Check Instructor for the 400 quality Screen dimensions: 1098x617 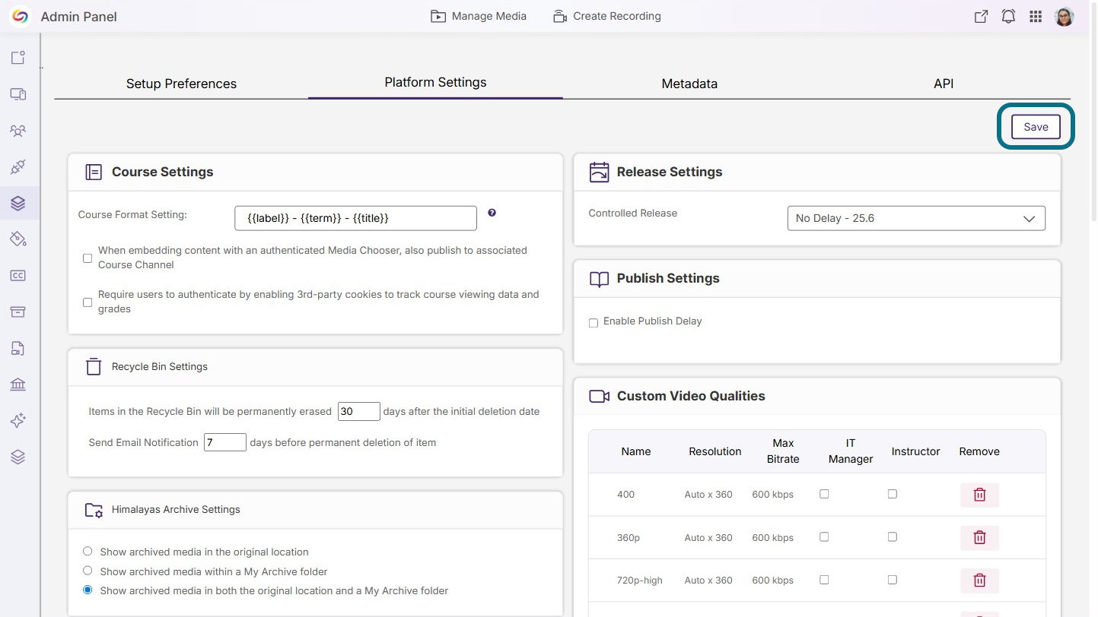tap(893, 494)
